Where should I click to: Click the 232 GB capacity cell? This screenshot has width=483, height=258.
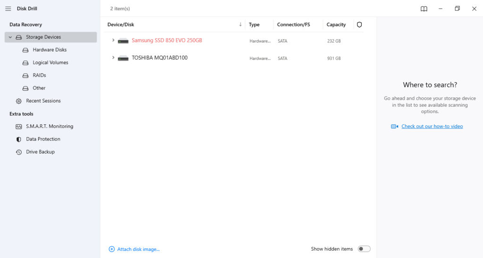pos(334,41)
